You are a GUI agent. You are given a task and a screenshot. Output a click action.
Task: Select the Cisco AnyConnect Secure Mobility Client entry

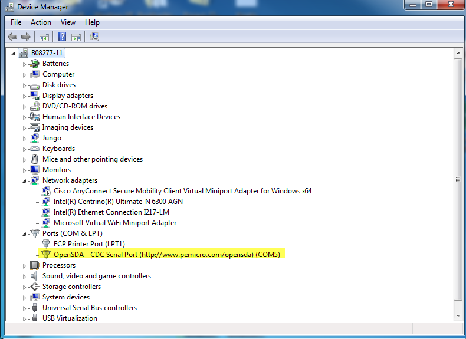point(183,191)
